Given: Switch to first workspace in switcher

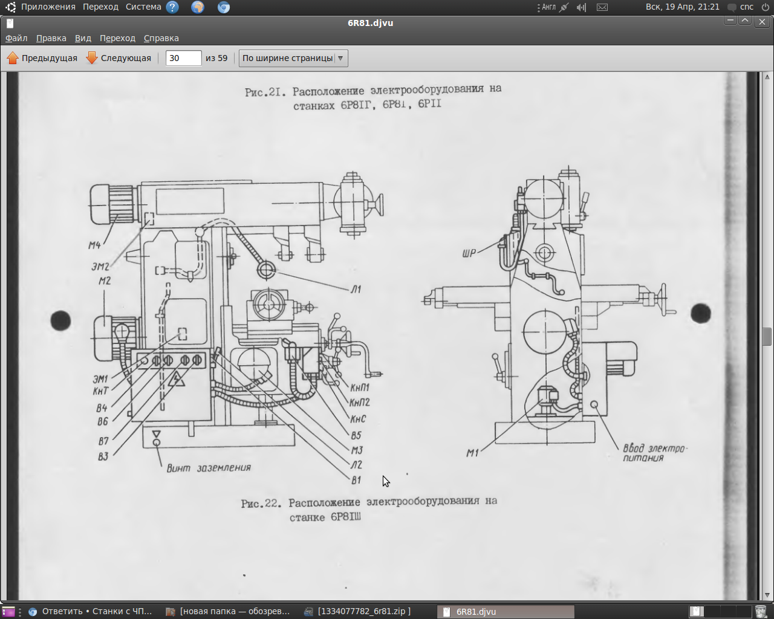Looking at the screenshot, I should 697,611.
